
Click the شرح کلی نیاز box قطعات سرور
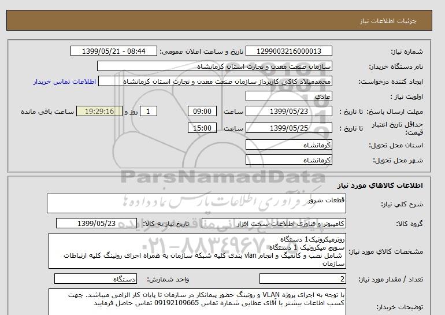(x=196, y=203)
